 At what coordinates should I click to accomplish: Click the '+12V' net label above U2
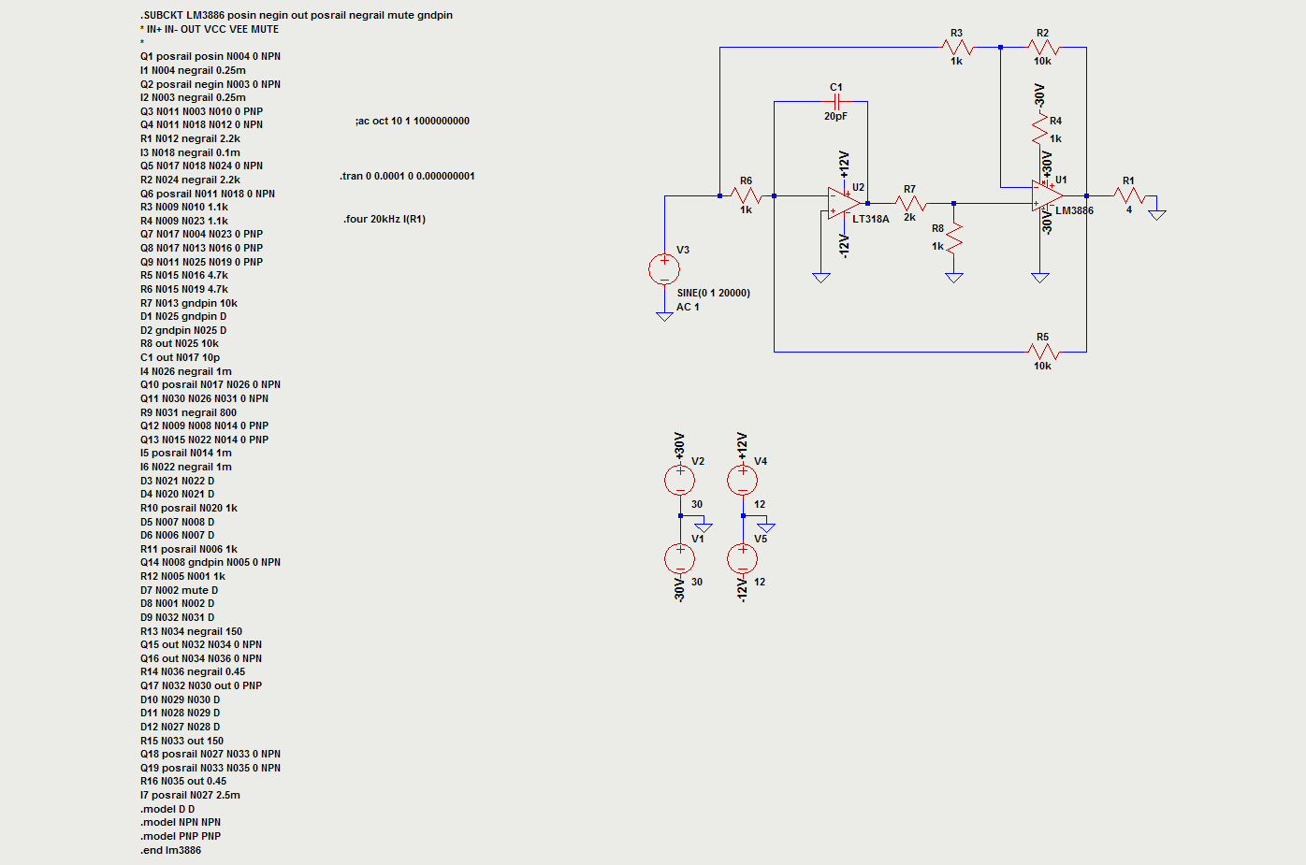pos(844,164)
